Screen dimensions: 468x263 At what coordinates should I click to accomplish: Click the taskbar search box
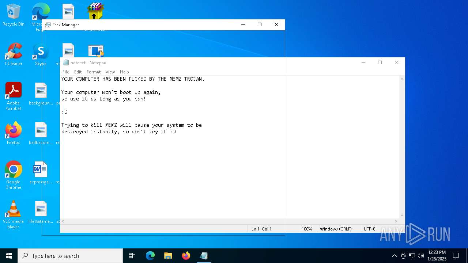(x=70, y=256)
